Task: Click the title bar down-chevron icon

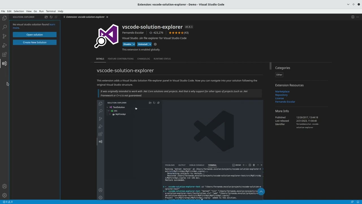Action: coord(348,4)
